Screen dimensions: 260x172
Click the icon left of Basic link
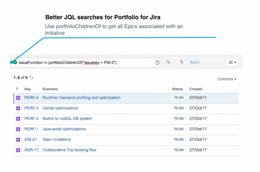181,62
